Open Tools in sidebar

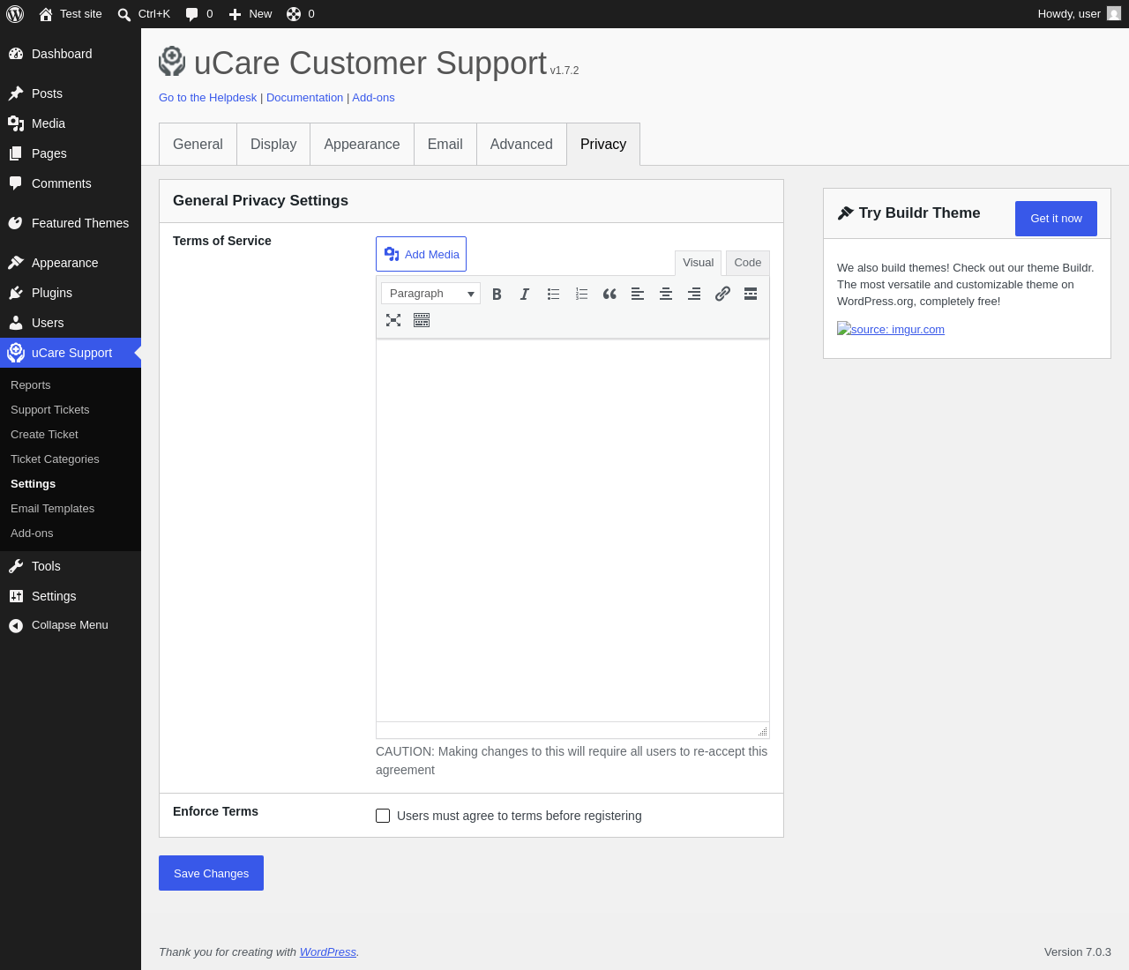(x=71, y=566)
